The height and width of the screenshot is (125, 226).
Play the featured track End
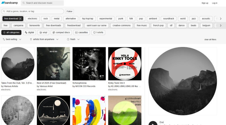tap(153, 124)
